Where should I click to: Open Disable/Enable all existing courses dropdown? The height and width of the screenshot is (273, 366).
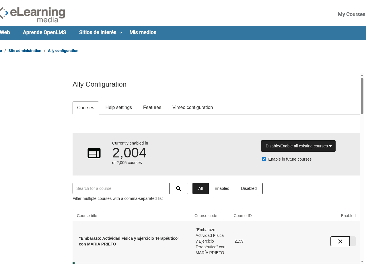click(298, 146)
